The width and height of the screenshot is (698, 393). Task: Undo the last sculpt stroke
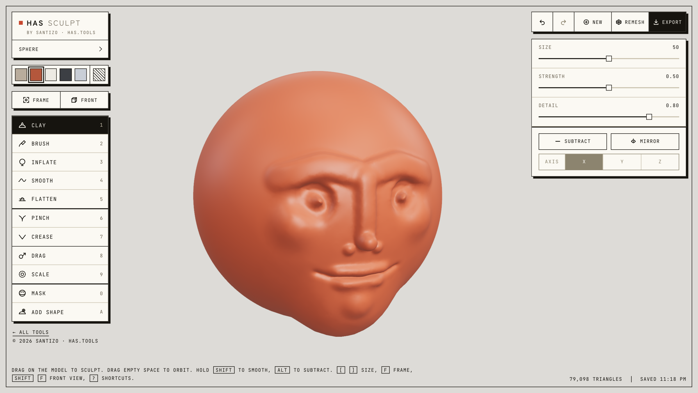pyautogui.click(x=542, y=22)
